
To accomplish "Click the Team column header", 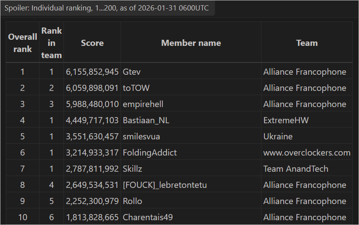I will (x=306, y=43).
